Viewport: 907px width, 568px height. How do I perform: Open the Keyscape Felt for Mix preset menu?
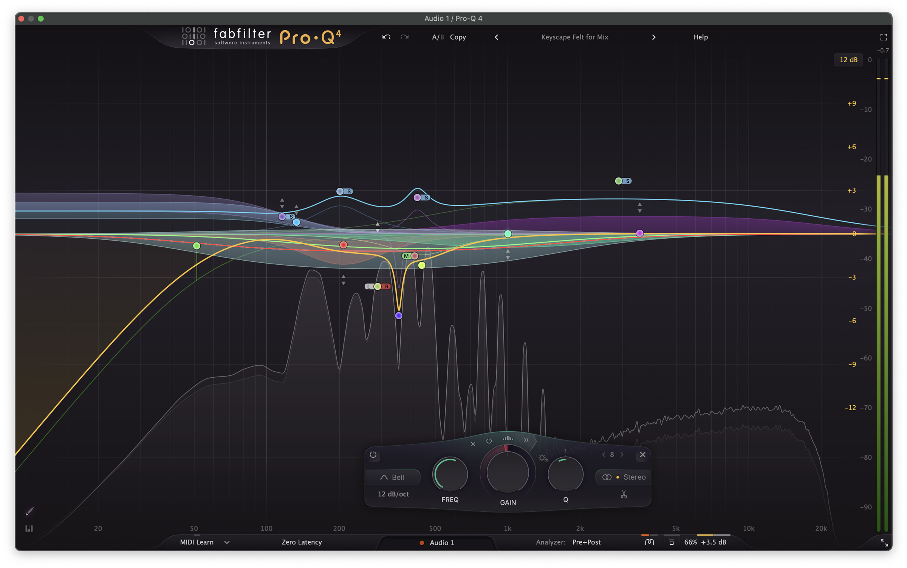574,37
